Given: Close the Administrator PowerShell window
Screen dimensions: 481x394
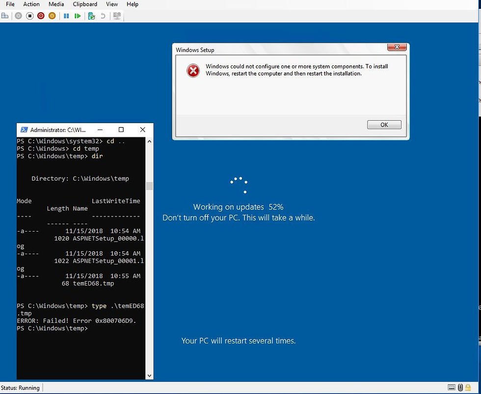Looking at the screenshot, I should (x=143, y=130).
